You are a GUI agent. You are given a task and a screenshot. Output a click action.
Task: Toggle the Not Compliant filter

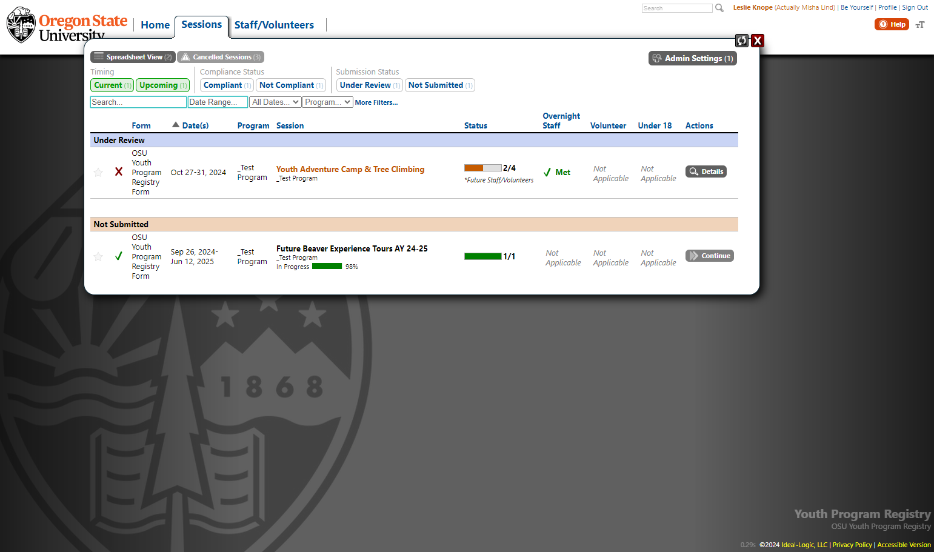click(291, 85)
